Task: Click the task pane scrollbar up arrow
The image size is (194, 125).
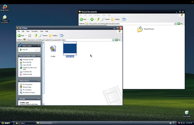Action: pyautogui.click(x=43, y=43)
